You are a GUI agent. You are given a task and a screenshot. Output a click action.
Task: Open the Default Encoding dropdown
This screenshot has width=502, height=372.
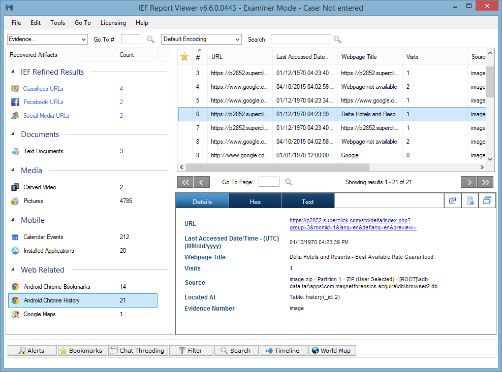tap(201, 40)
